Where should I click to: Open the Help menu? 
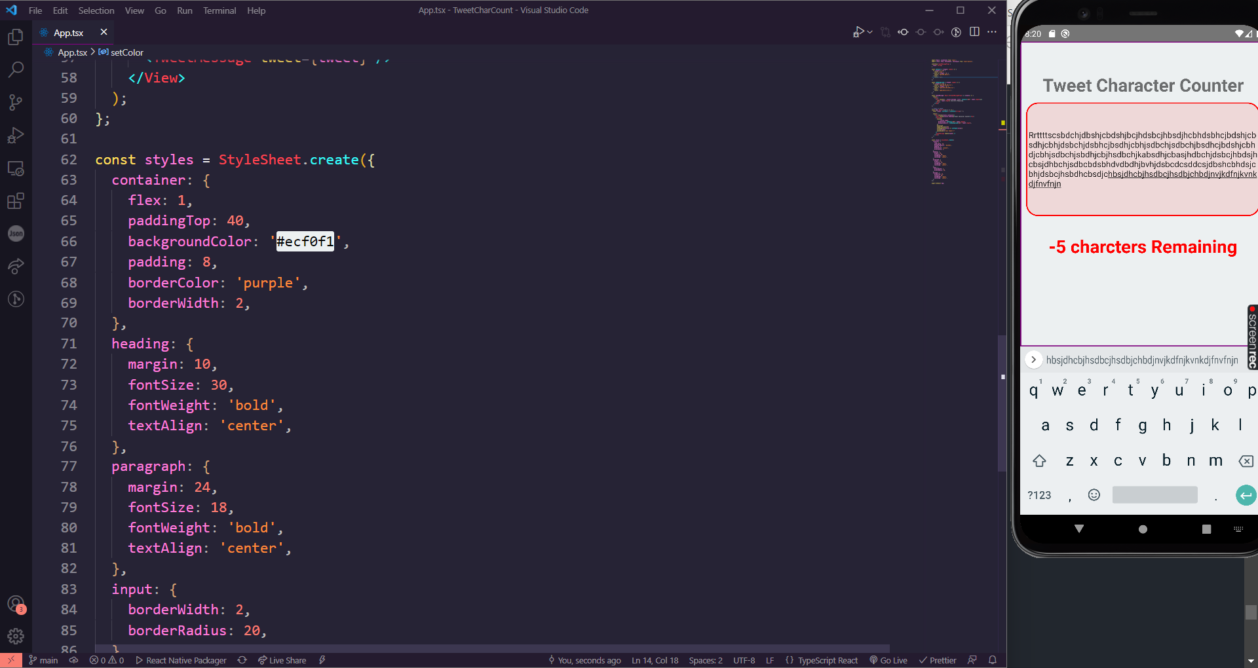point(256,10)
